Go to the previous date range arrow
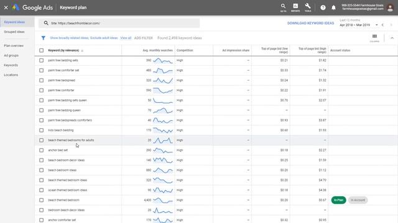The image size is (398, 223). pos(382,25)
